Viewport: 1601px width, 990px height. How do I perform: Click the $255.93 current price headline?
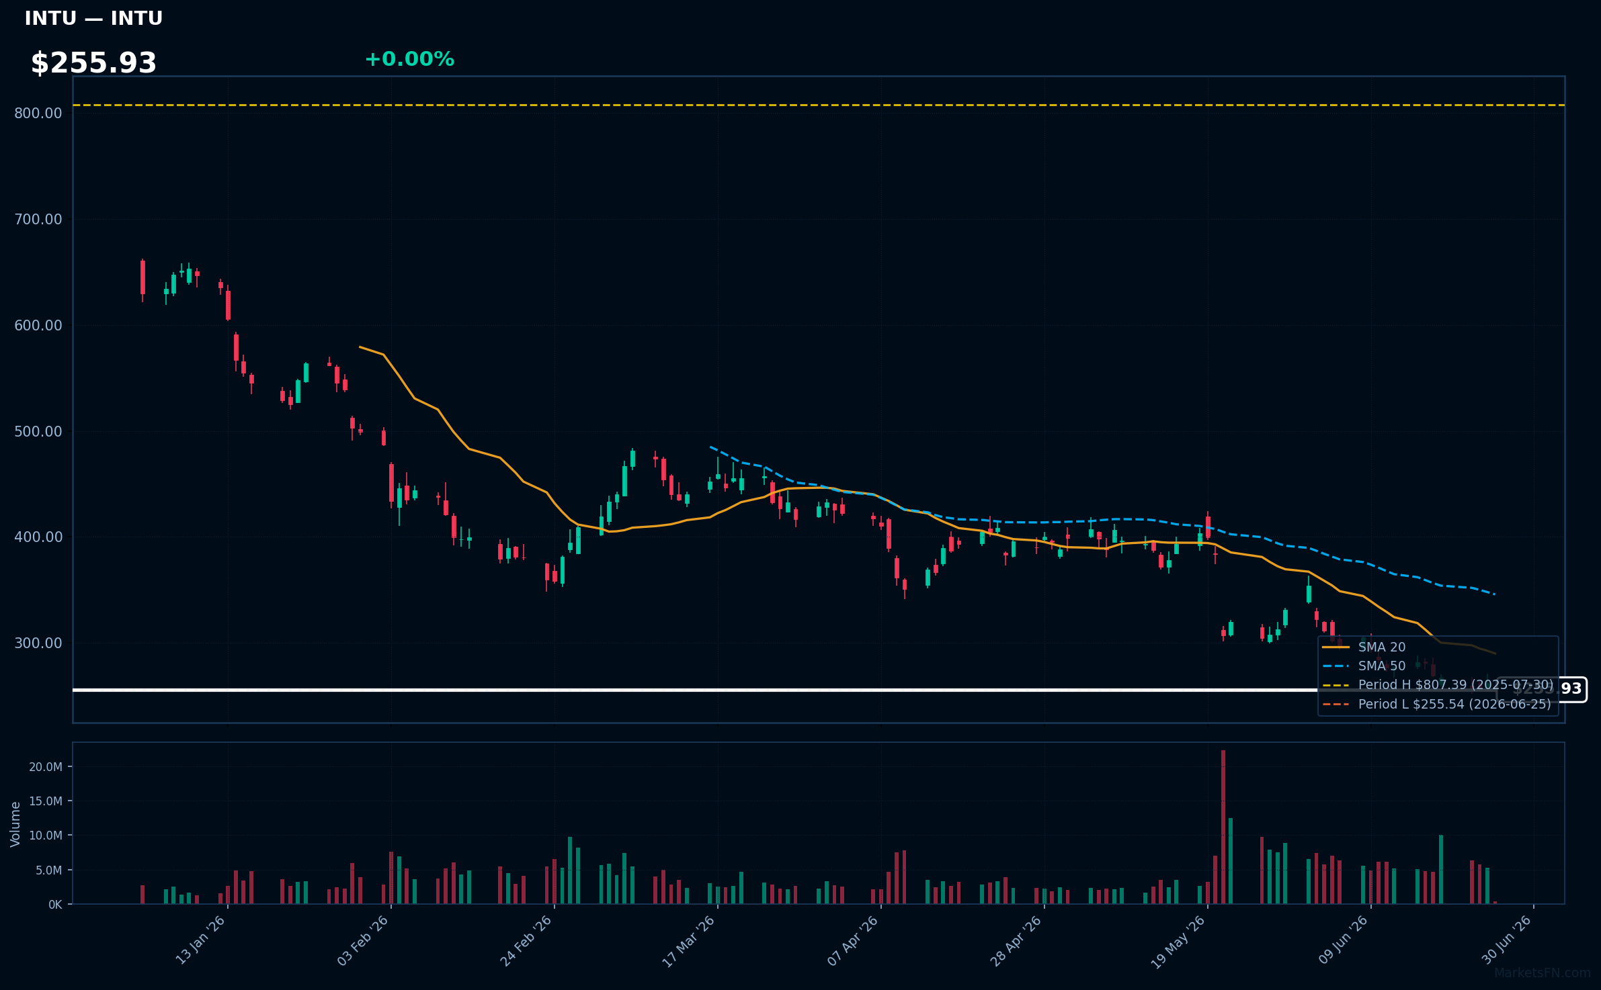click(93, 62)
